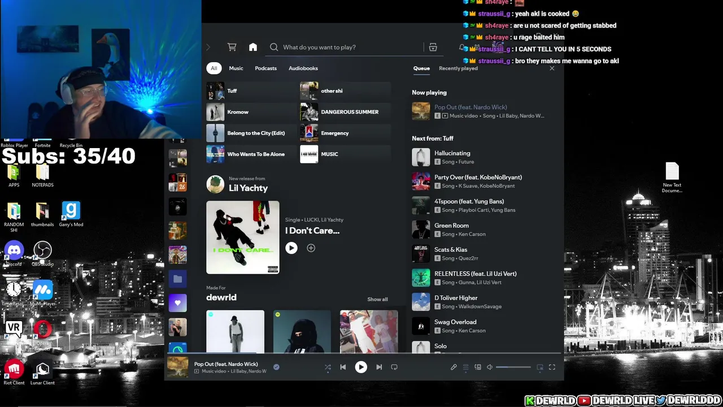The width and height of the screenshot is (723, 407).
Task: Click Pop Out cover art in player bar
Action: click(x=177, y=367)
